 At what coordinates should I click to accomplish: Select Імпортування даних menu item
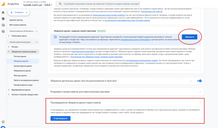[23, 66]
